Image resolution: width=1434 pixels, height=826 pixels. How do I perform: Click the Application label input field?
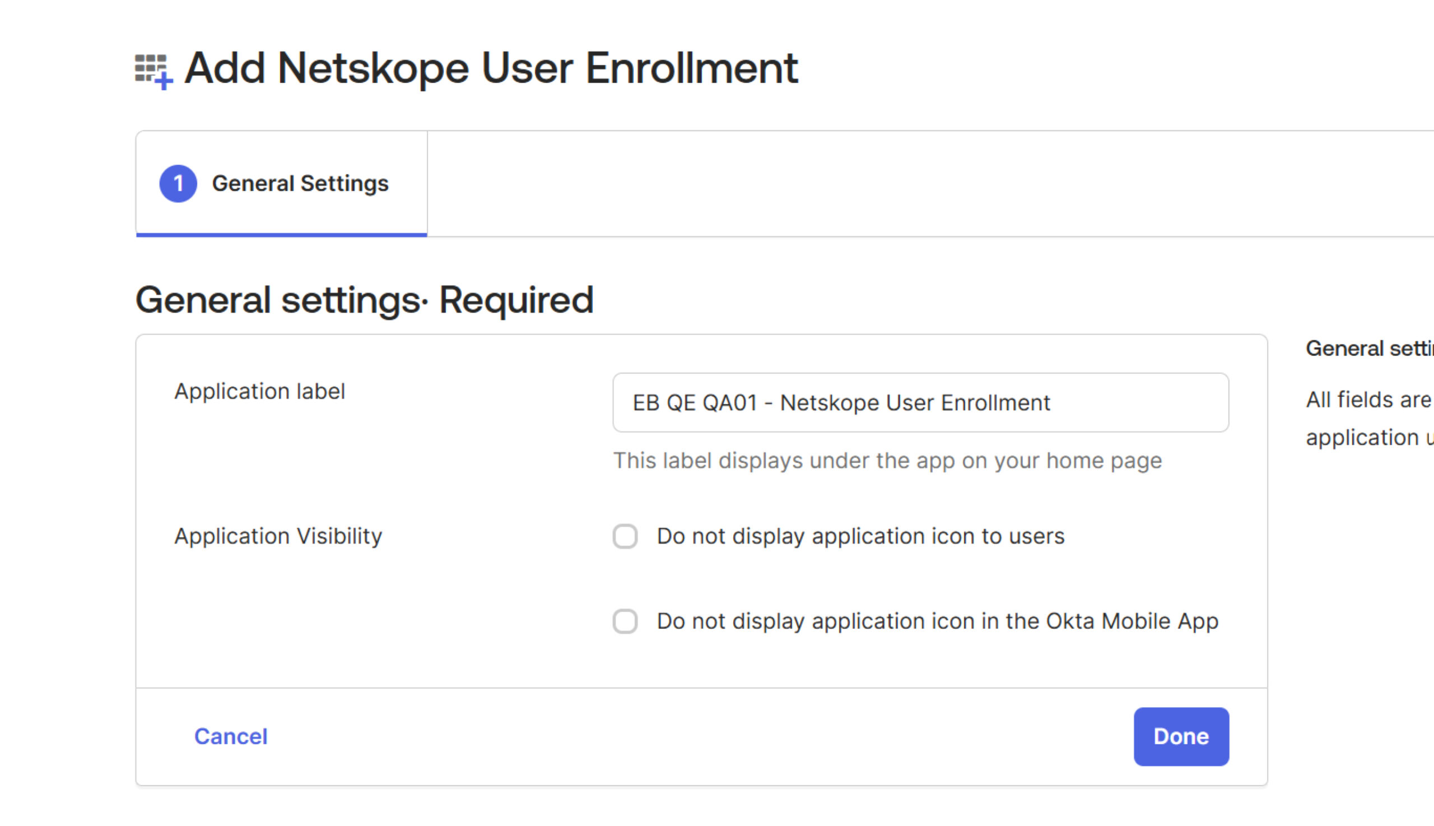click(x=920, y=402)
